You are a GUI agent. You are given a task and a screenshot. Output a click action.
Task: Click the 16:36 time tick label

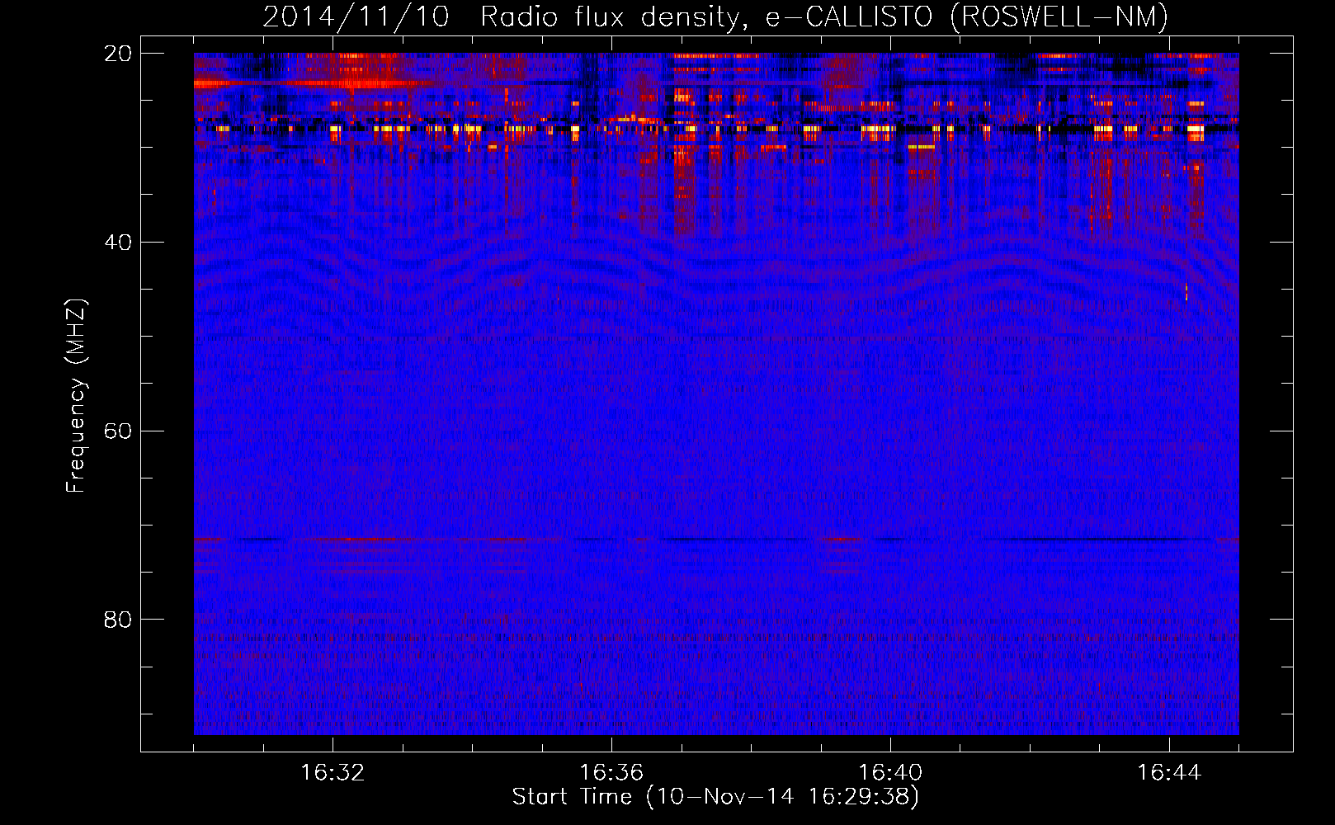click(x=611, y=773)
